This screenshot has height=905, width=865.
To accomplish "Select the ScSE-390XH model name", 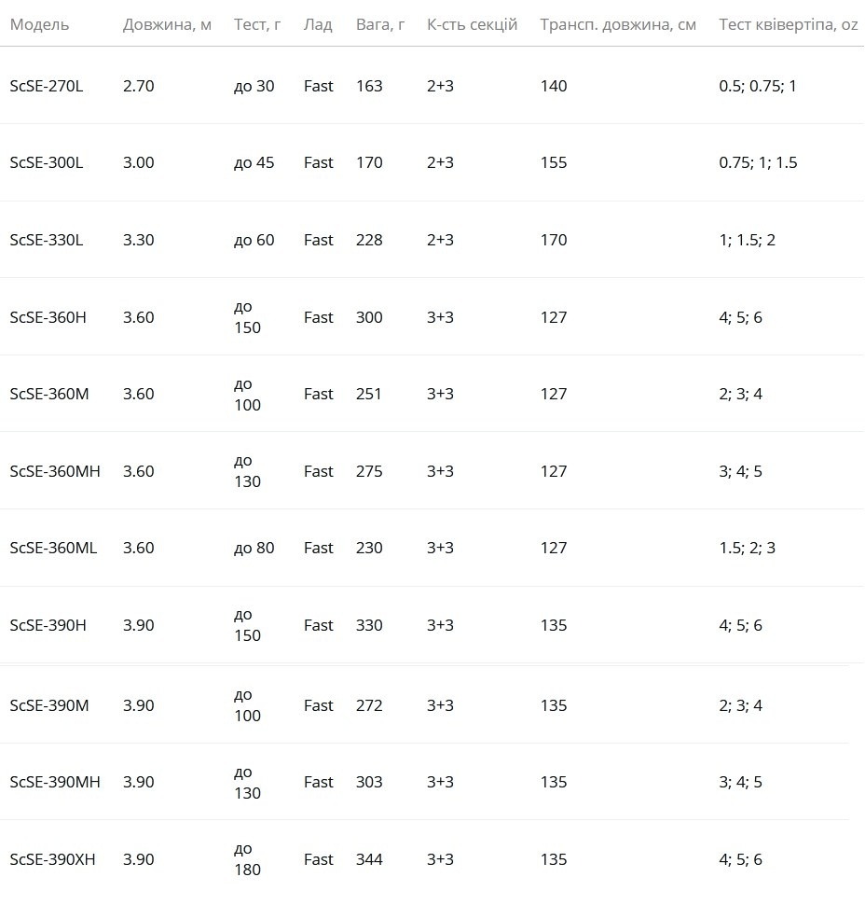I will (52, 860).
